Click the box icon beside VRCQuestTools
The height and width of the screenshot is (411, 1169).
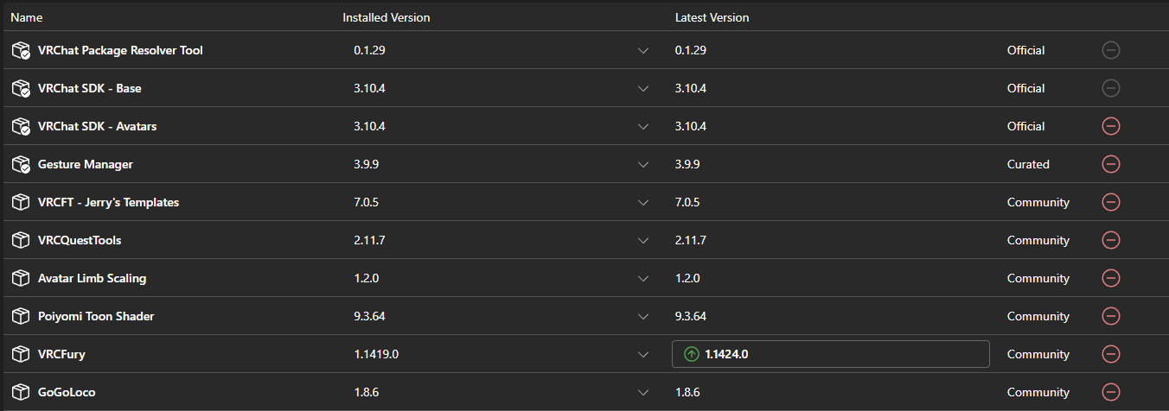click(21, 241)
